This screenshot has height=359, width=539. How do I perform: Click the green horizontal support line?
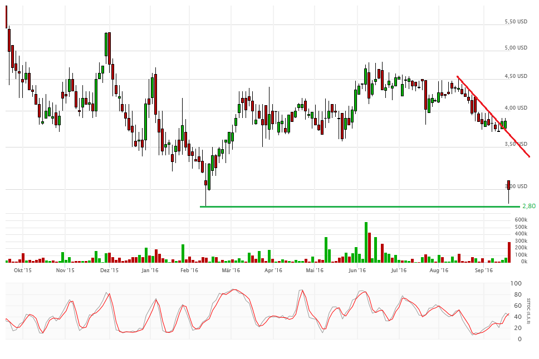coord(356,206)
